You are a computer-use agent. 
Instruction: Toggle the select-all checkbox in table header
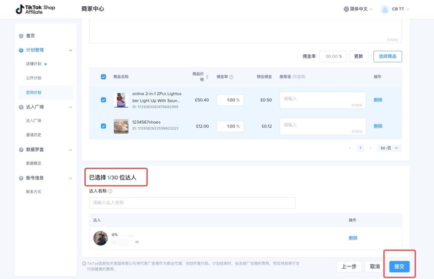(103, 77)
